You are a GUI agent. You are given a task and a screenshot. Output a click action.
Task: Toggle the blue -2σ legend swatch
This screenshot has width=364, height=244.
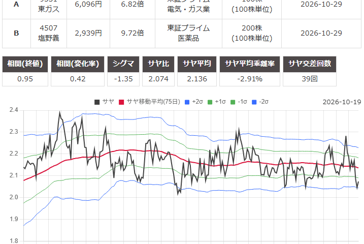[254, 102]
